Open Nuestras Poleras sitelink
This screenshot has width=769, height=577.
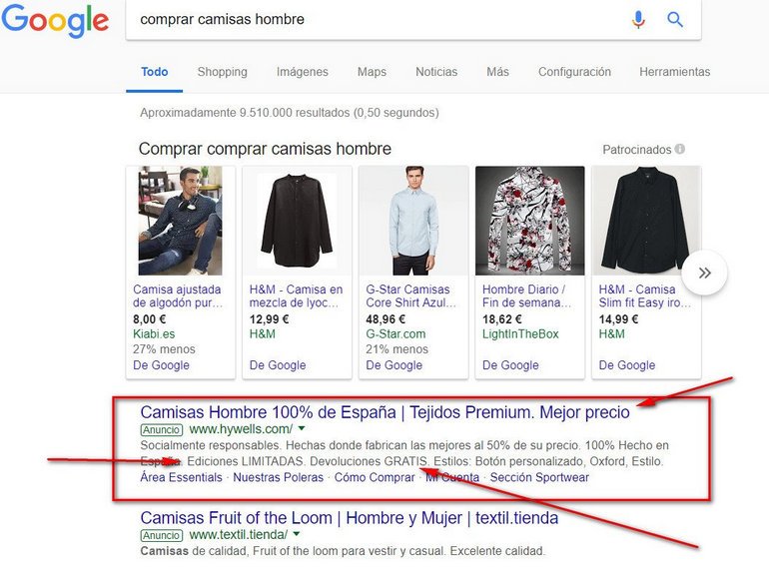click(x=278, y=477)
